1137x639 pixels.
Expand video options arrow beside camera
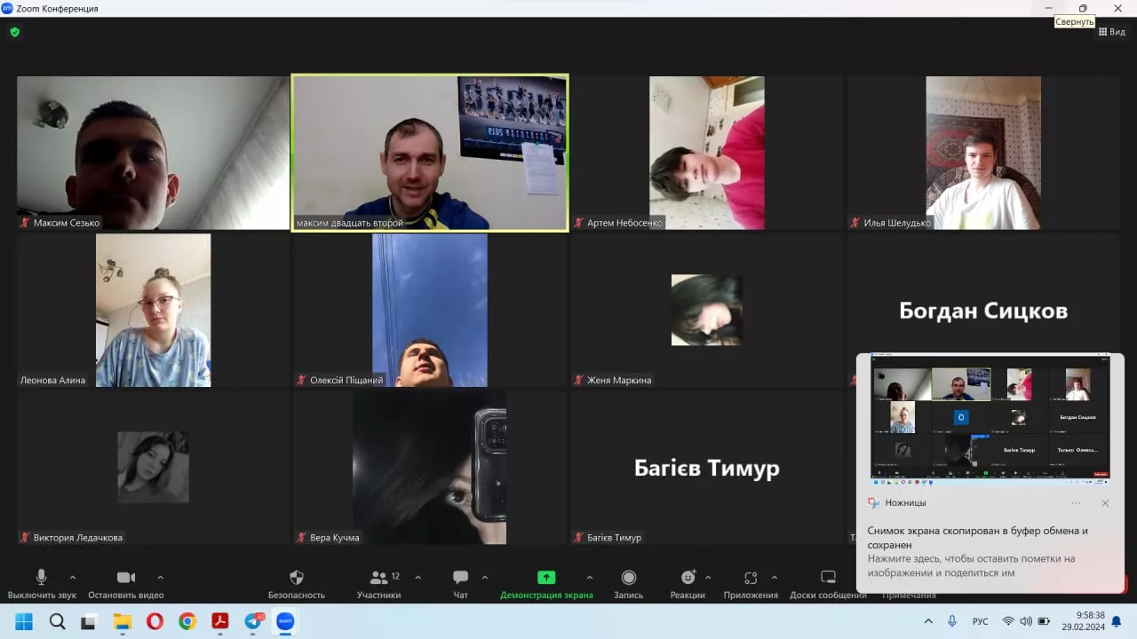pos(160,577)
